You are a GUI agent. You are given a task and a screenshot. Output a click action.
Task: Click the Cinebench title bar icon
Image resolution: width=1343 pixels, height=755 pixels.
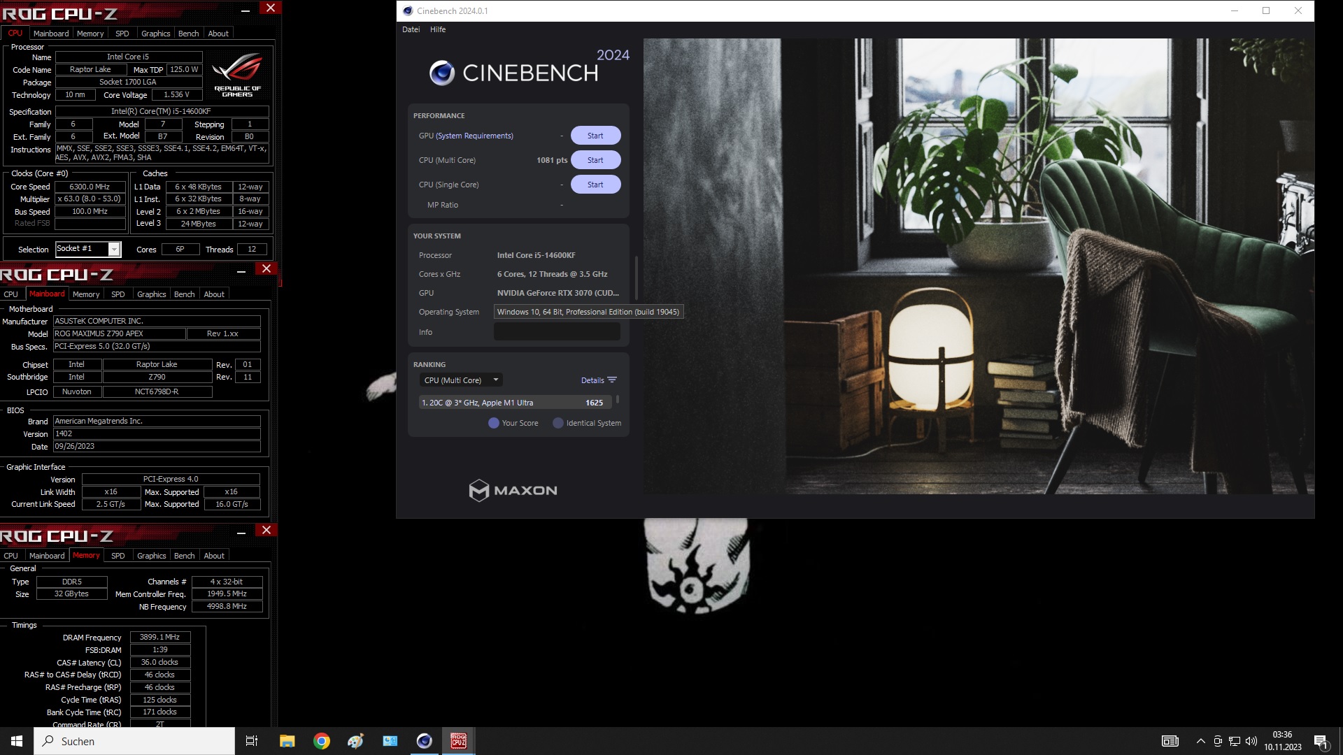(408, 10)
